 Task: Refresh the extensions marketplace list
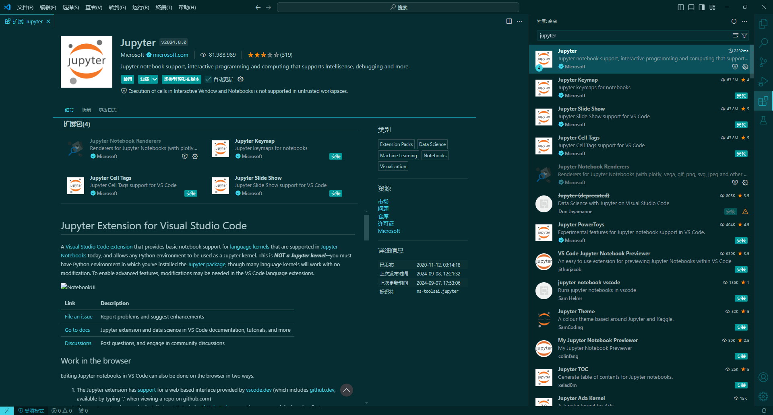click(x=734, y=21)
